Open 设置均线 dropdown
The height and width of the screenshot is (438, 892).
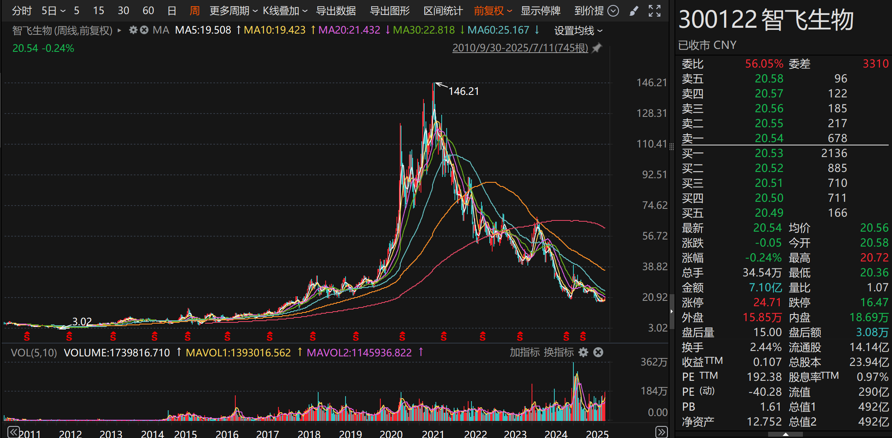click(578, 31)
